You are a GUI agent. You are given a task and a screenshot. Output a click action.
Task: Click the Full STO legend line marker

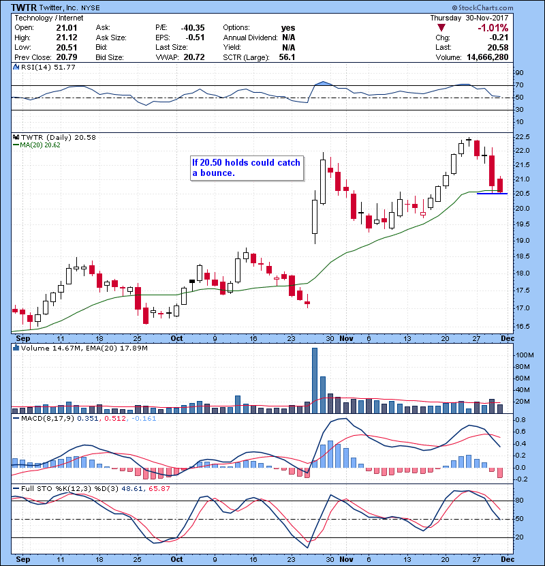(16, 489)
